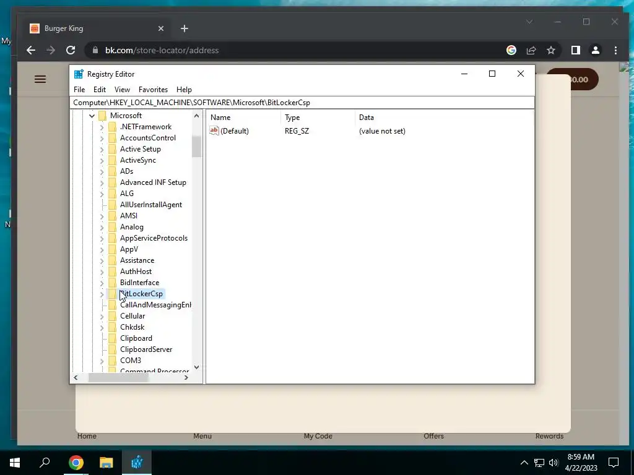Expand the ADs key
Viewport: 634px width, 475px height.
point(102,172)
